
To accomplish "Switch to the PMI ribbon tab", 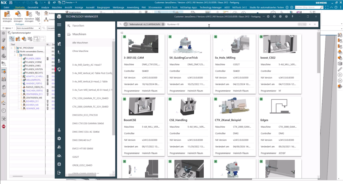I will coord(144,8).
